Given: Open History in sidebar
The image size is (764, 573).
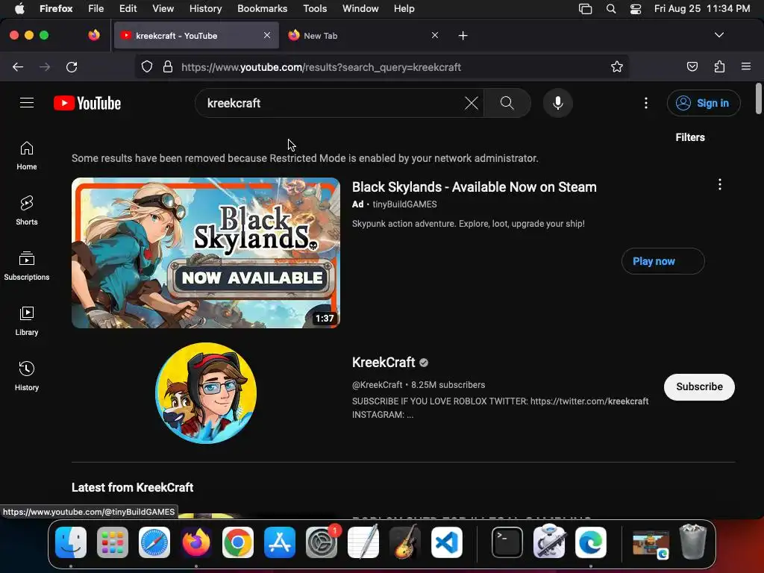Looking at the screenshot, I should click(27, 376).
